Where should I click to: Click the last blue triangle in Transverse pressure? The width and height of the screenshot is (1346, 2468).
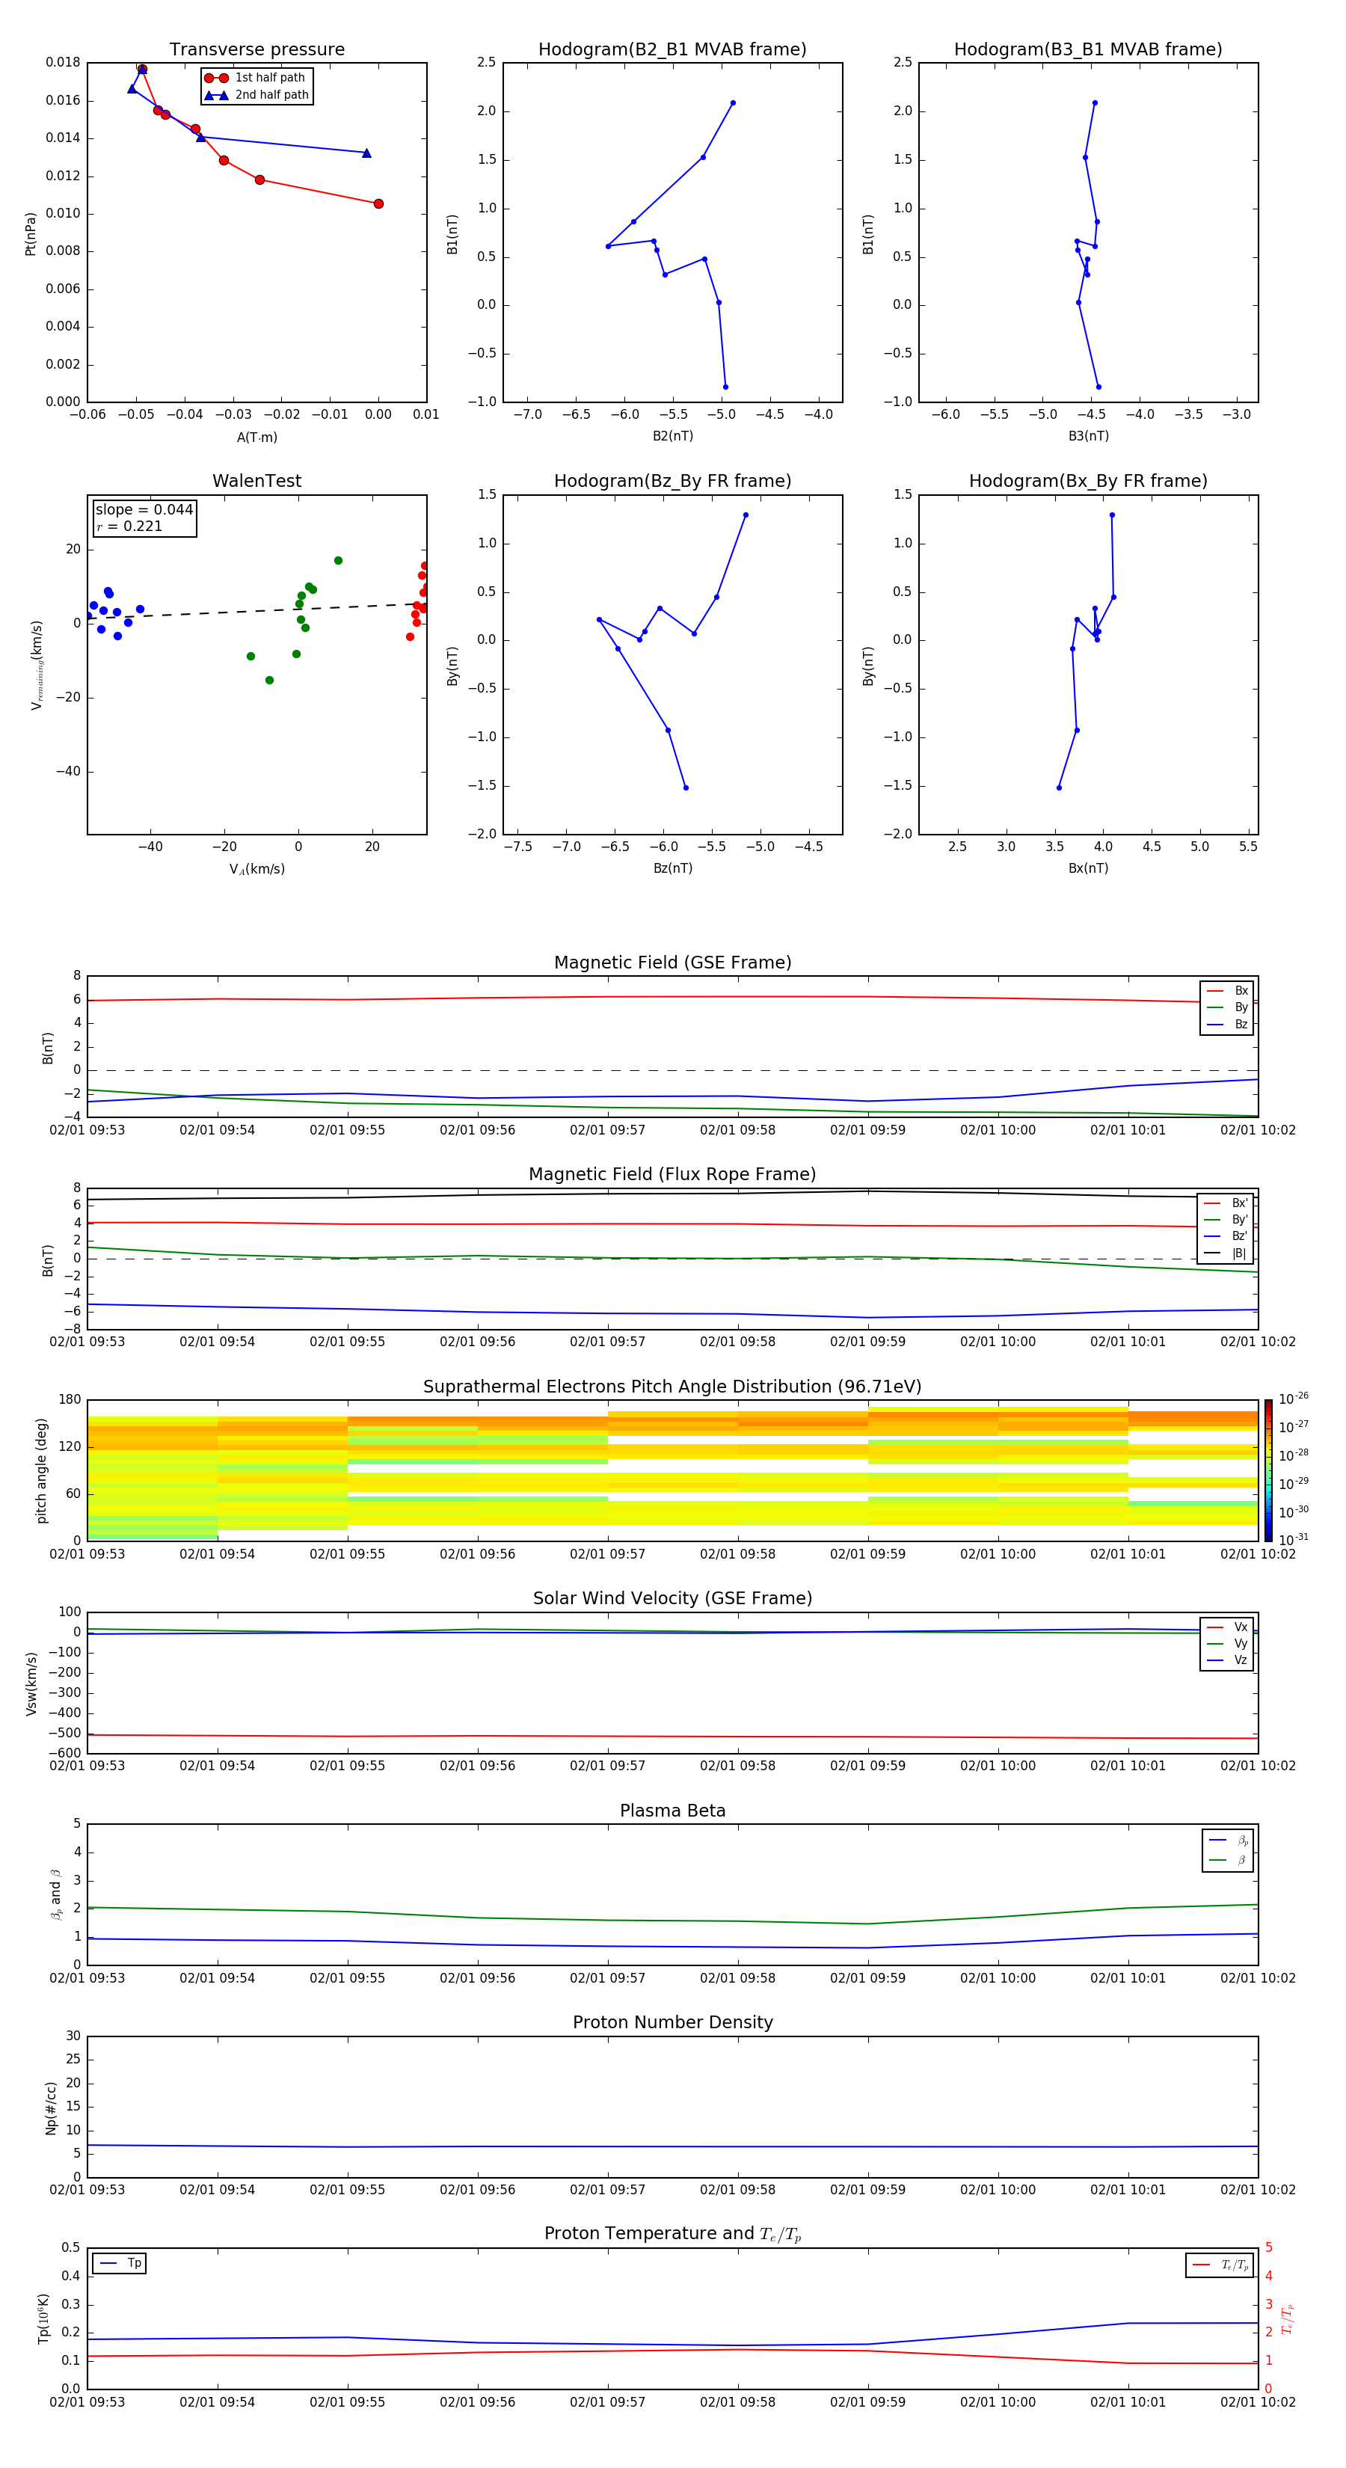366,153
